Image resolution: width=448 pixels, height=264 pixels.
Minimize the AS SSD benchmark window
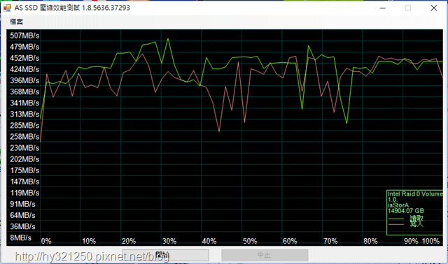click(383, 8)
